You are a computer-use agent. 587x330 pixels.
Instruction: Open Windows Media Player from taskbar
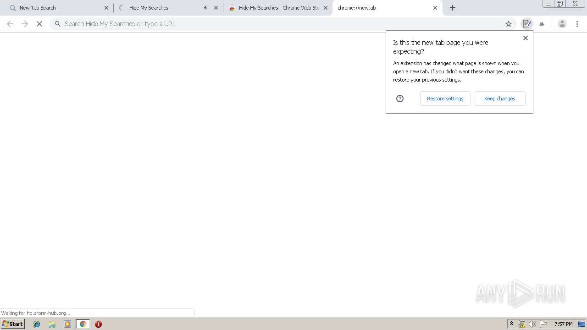(67, 324)
